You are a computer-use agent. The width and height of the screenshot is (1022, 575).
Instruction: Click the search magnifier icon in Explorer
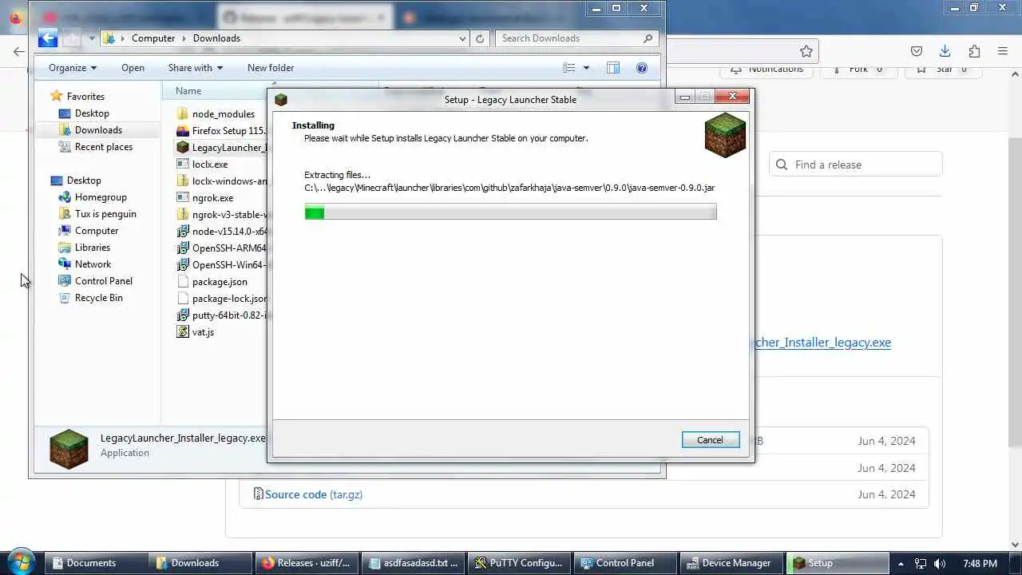(x=648, y=38)
